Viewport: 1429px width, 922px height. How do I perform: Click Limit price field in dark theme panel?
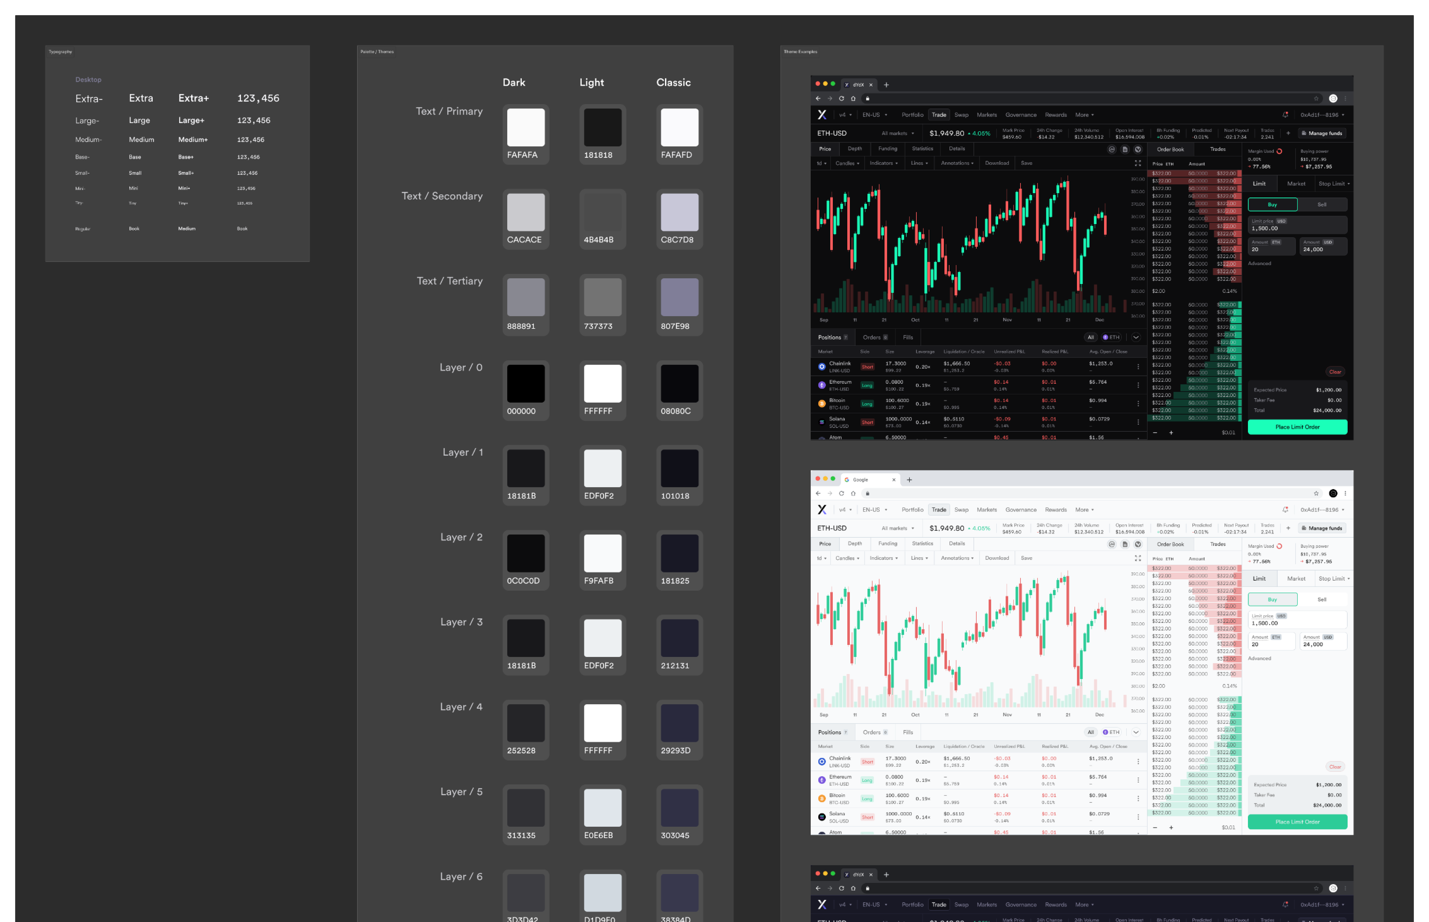(1297, 225)
